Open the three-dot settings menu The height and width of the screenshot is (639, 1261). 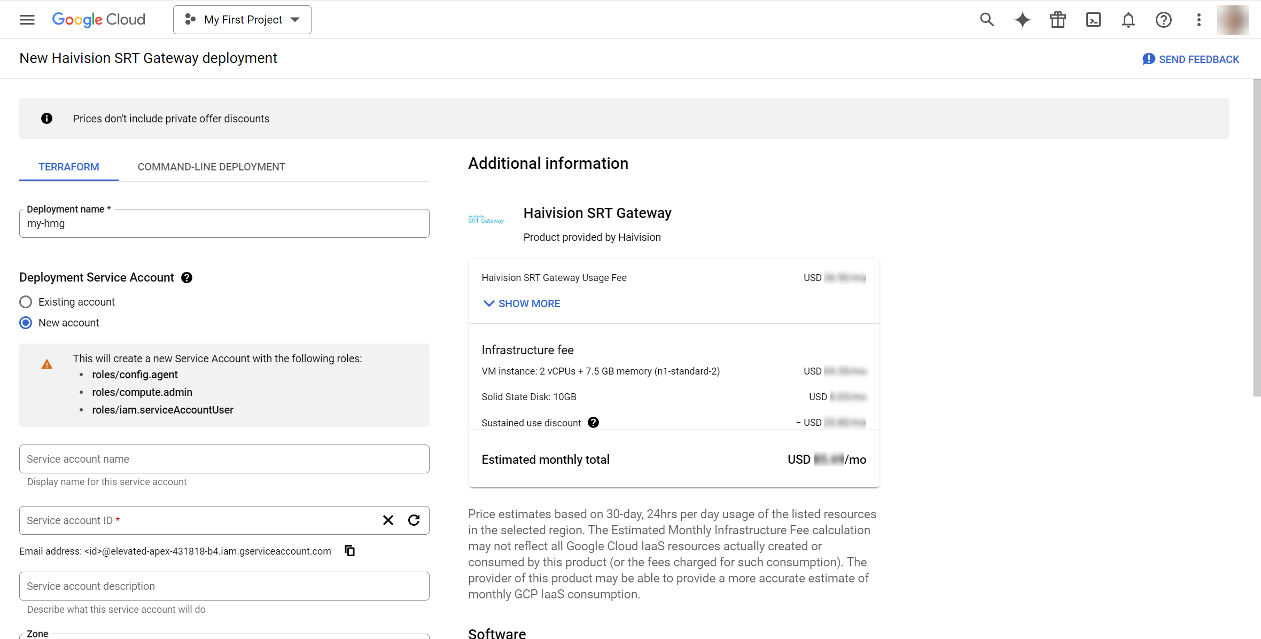1198,20
